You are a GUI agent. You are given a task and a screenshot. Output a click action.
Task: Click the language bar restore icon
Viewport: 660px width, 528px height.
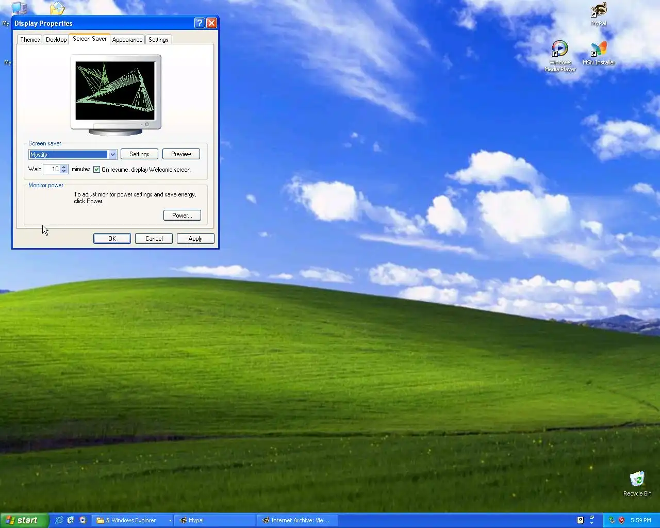[x=592, y=517]
